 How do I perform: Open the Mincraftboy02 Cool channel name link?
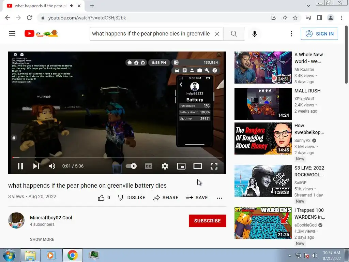pos(51,218)
